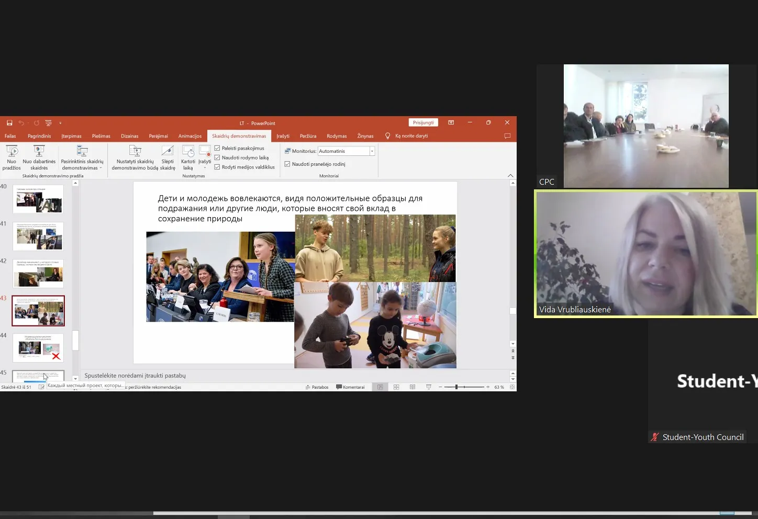Click the Prisijungti sign-in button

[423, 122]
